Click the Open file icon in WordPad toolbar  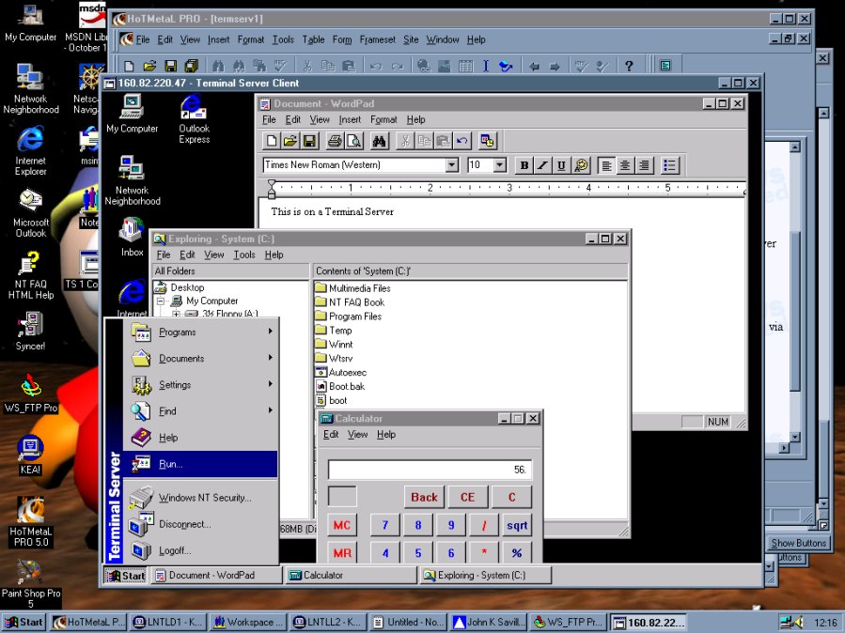[290, 141]
